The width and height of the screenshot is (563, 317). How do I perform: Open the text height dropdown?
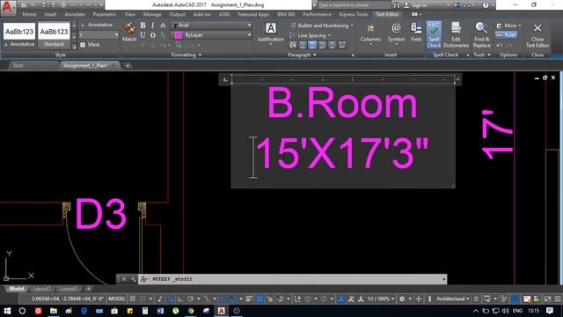[116, 35]
